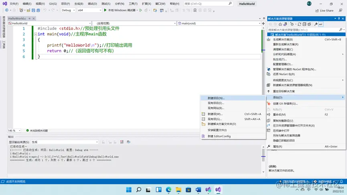Screen dimensions: 347x195
Task: Toggle pin on the HelloWorld.c tab
Action: pos(29,18)
